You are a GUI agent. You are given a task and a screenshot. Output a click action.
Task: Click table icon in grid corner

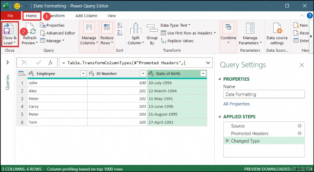(x=22, y=74)
